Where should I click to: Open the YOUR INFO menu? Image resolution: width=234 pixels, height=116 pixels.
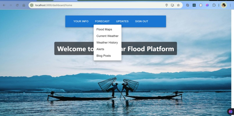(x=81, y=21)
